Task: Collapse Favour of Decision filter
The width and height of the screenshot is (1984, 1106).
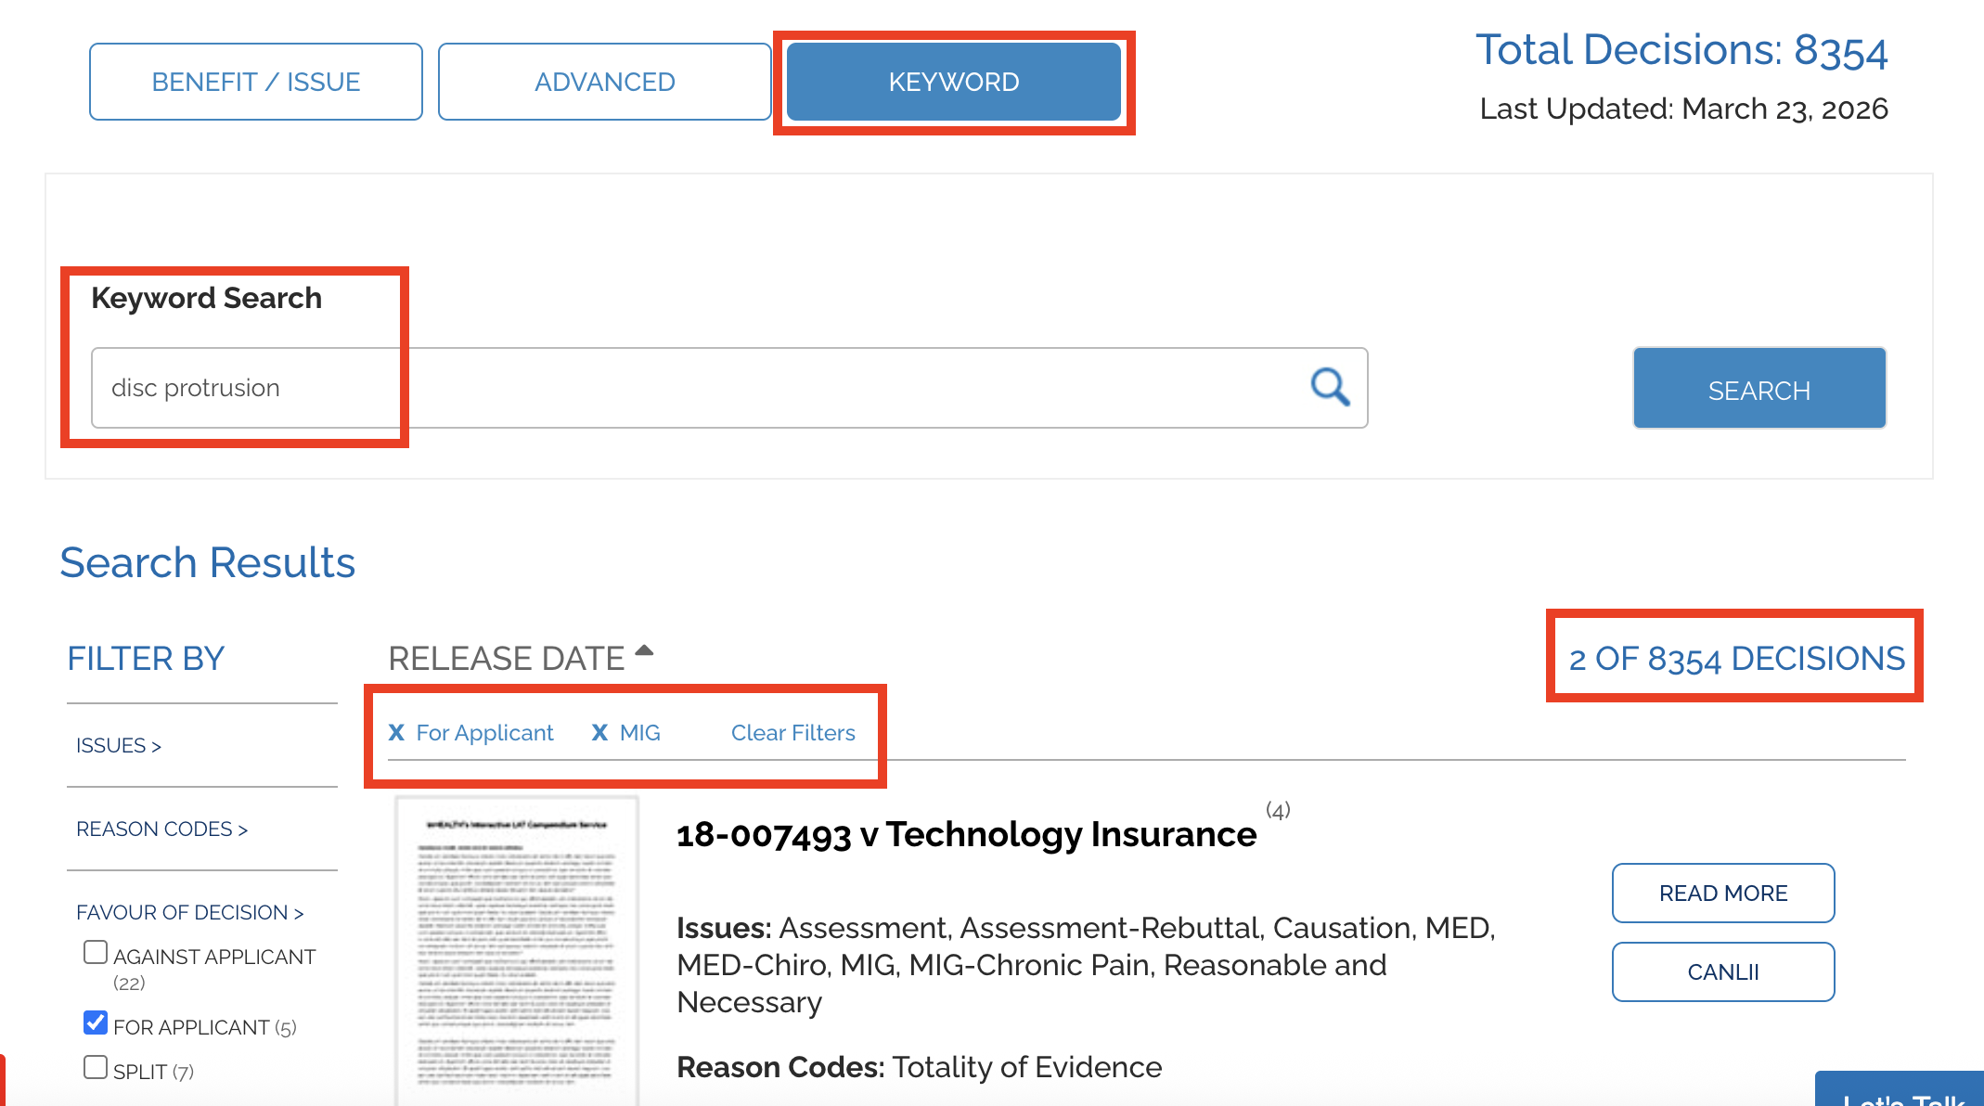Action: [189, 913]
